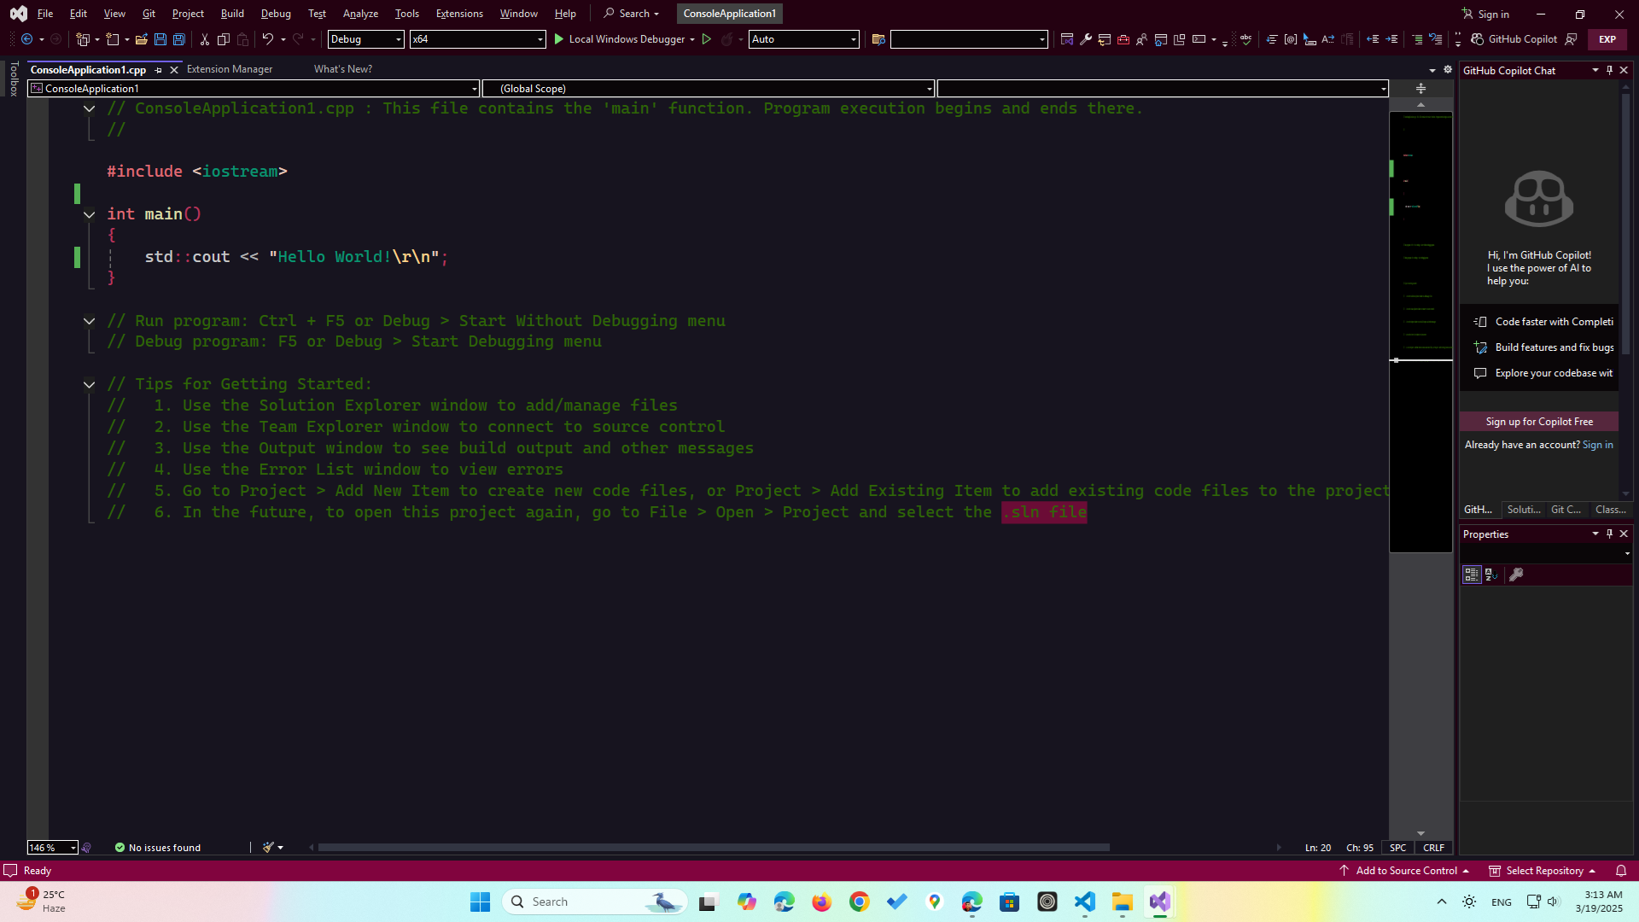Image resolution: width=1639 pixels, height=922 pixels.
Task: Click the Cut scissors icon
Action: click(x=205, y=39)
